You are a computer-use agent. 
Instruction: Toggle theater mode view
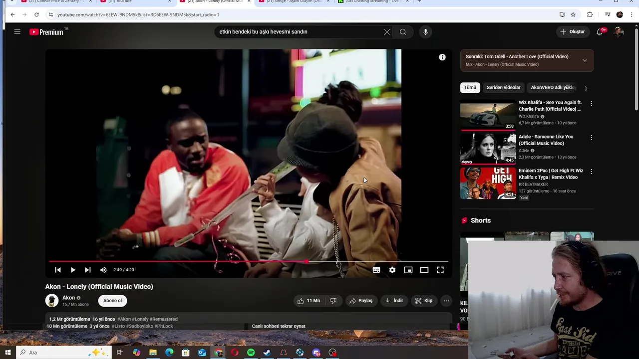[424, 270]
